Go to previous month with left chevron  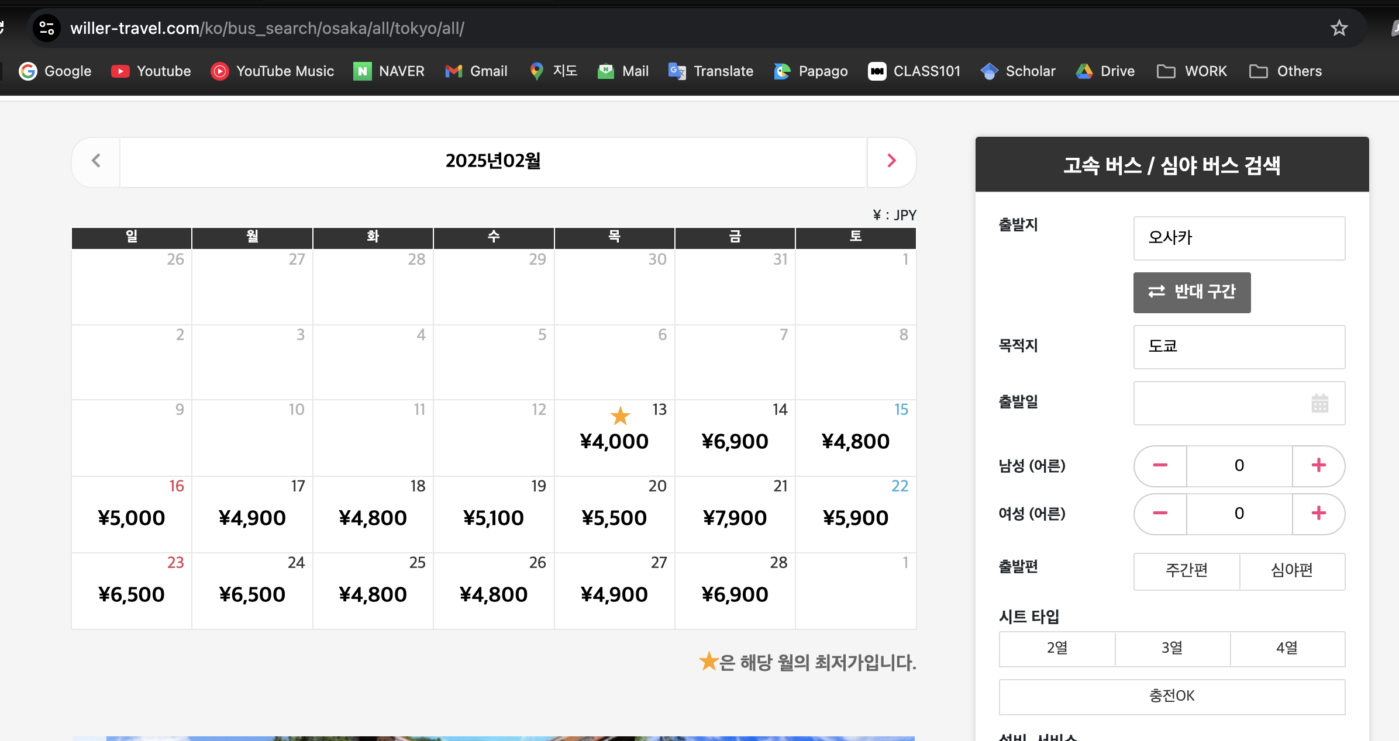[96, 161]
